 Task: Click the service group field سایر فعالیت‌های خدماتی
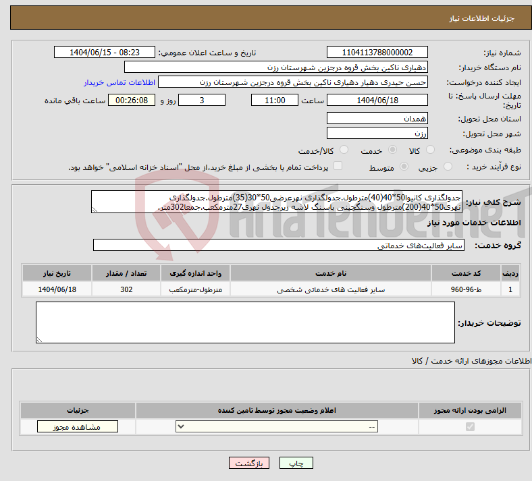click(x=279, y=245)
